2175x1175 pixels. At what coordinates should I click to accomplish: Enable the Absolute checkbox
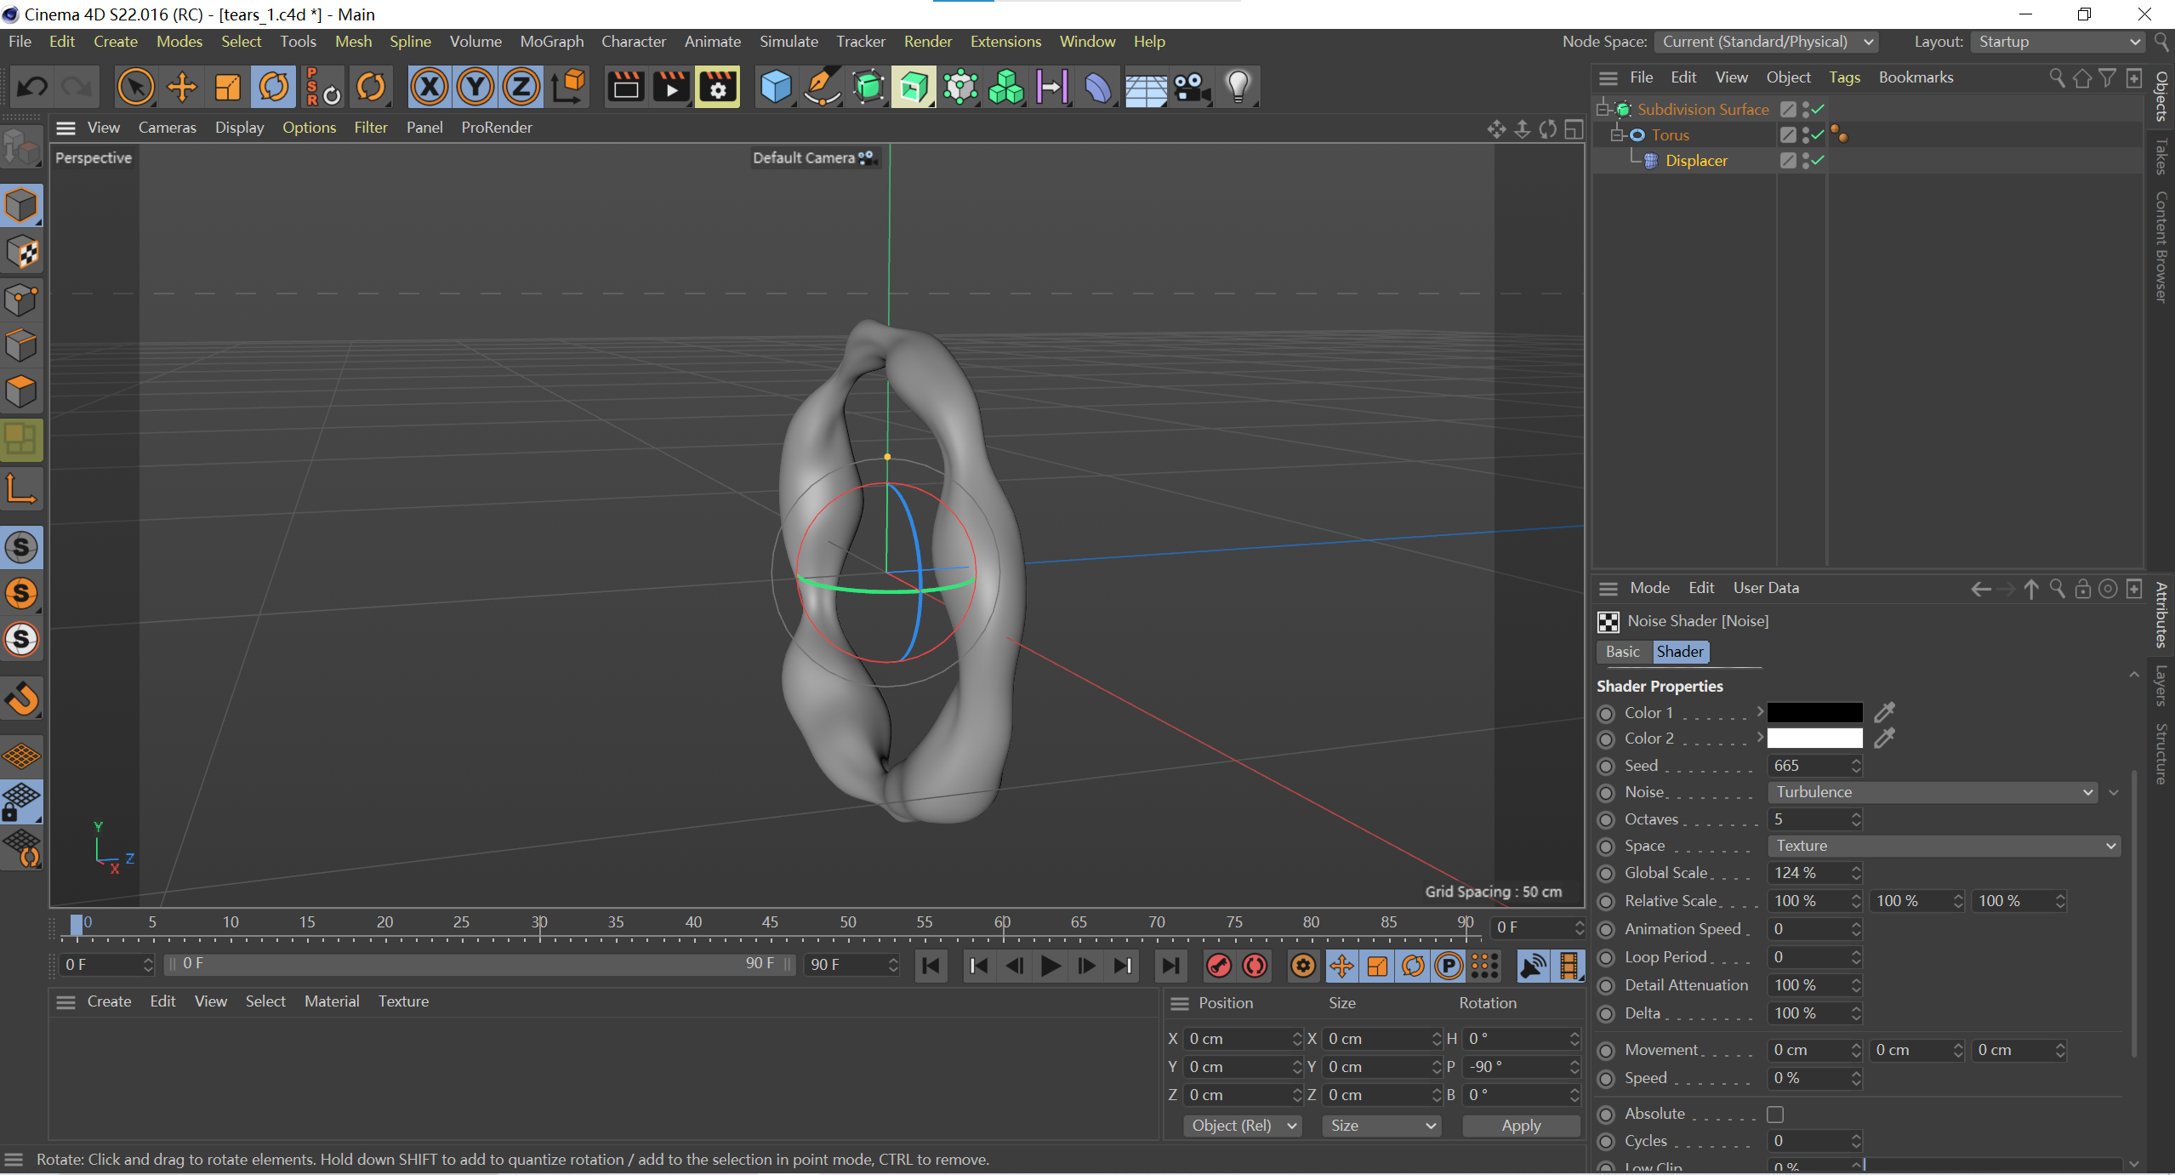tap(1775, 1114)
